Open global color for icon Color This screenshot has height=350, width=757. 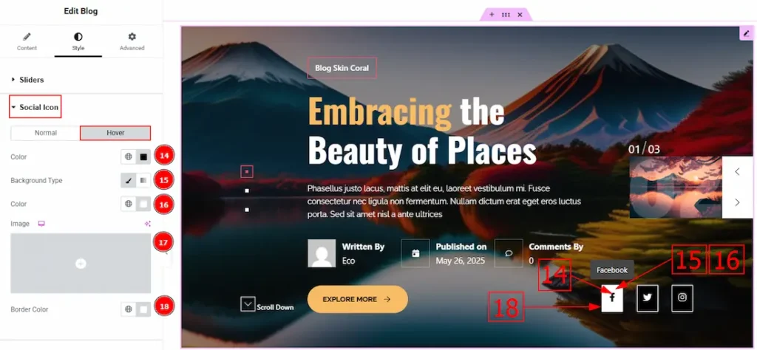click(129, 157)
